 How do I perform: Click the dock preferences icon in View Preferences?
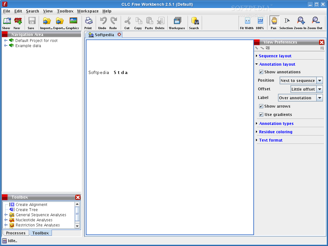tap(268, 48)
